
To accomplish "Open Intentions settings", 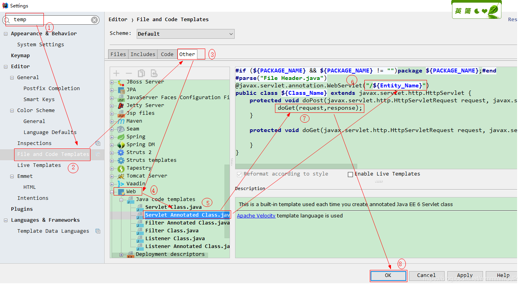I will tap(33, 198).
